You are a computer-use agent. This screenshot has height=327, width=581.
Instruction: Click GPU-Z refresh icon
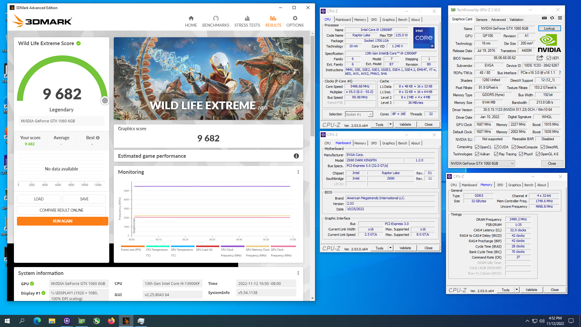[x=552, y=18]
